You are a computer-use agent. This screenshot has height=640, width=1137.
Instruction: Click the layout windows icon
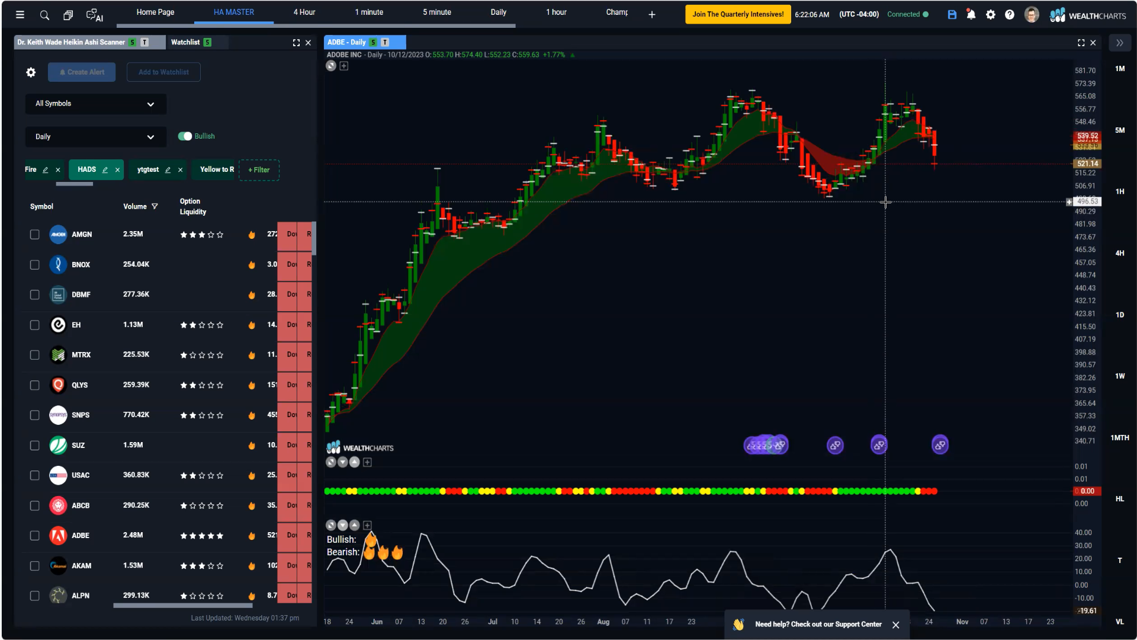tap(68, 15)
